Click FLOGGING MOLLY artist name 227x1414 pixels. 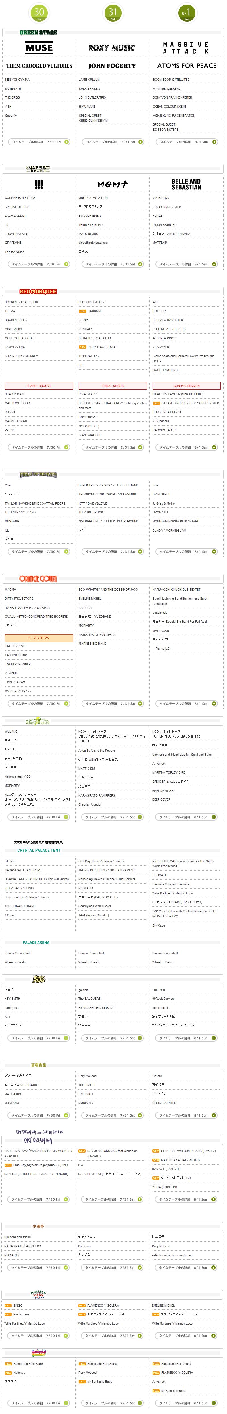[x=91, y=302]
